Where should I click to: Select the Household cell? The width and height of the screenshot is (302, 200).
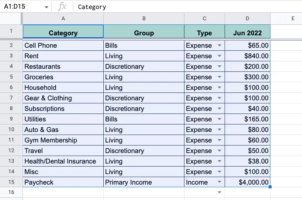(63, 88)
